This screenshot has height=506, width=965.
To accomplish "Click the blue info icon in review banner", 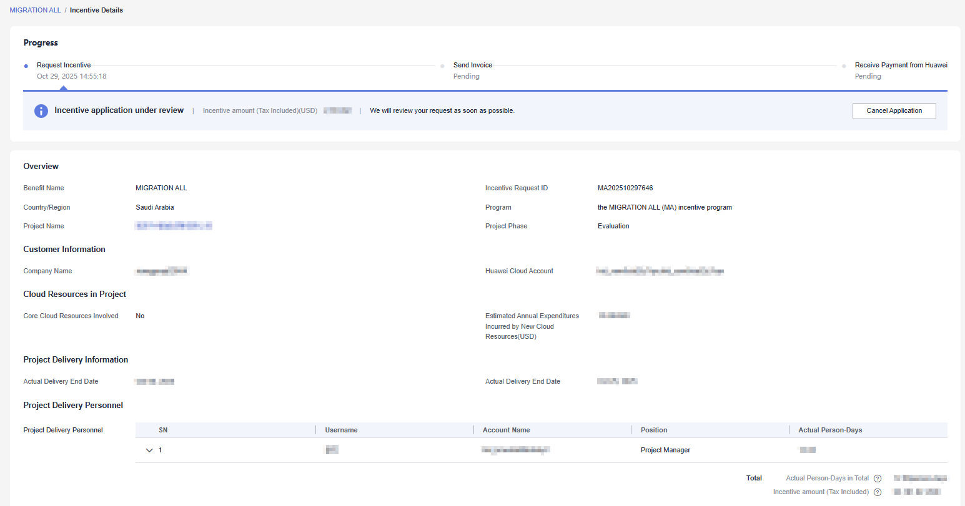I will 41,111.
